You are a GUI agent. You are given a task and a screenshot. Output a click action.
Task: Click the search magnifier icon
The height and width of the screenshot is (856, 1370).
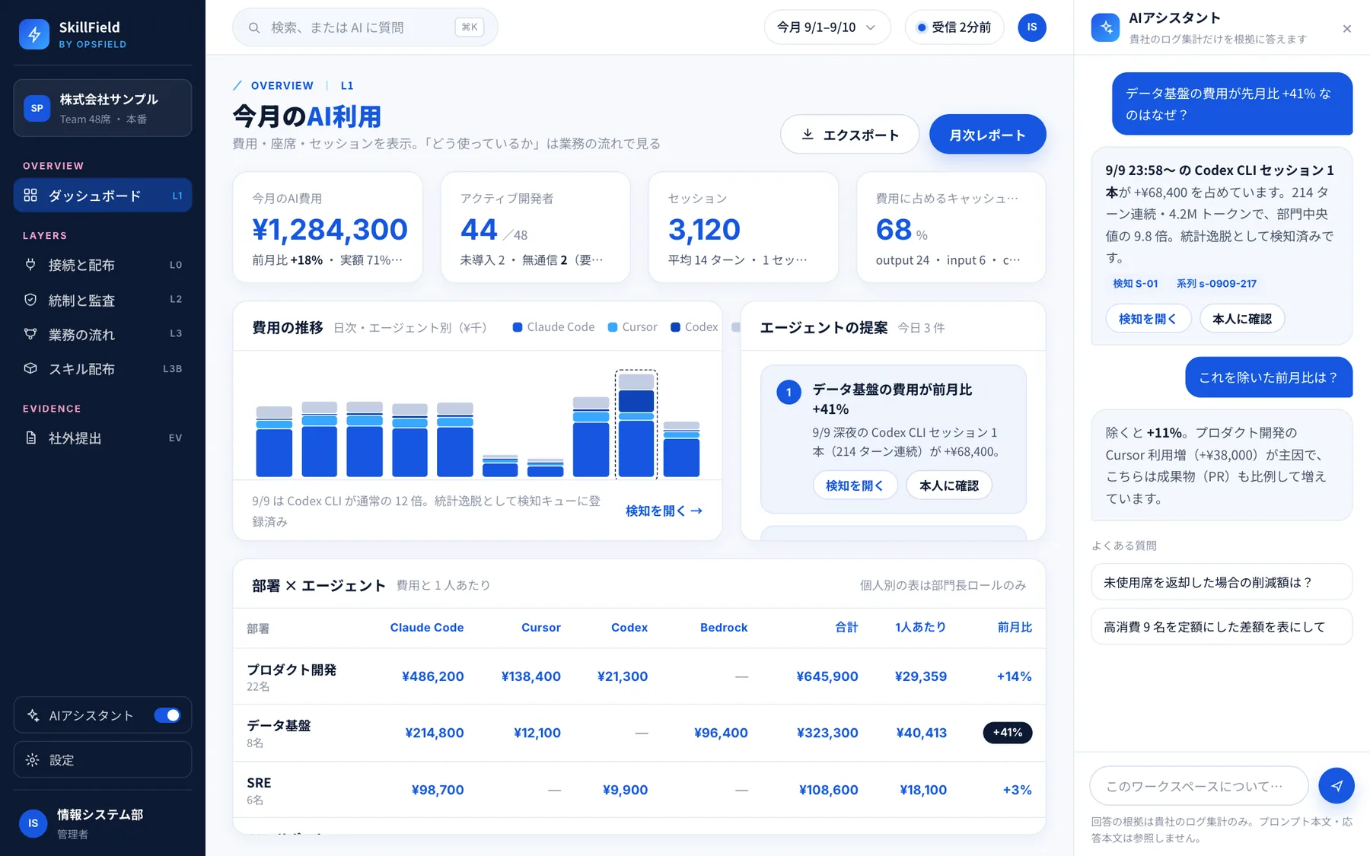pos(254,28)
